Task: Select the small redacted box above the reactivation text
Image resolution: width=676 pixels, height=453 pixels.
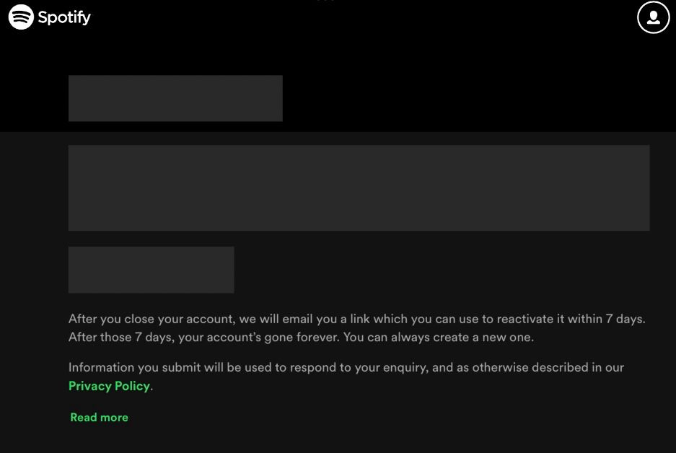Action: pos(151,269)
